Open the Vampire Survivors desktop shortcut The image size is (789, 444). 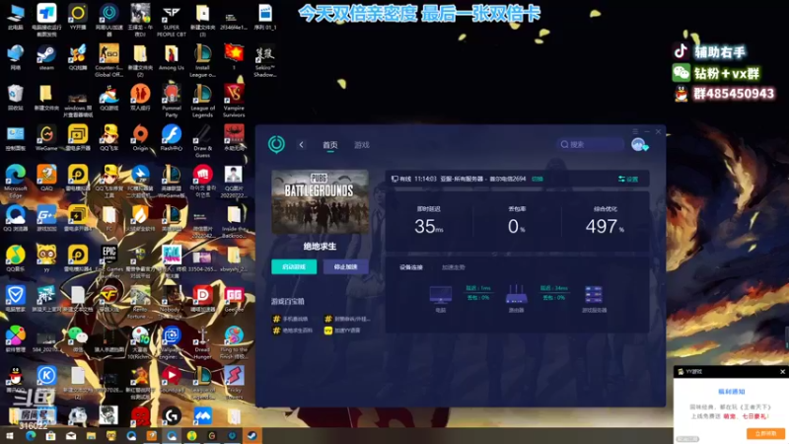234,101
